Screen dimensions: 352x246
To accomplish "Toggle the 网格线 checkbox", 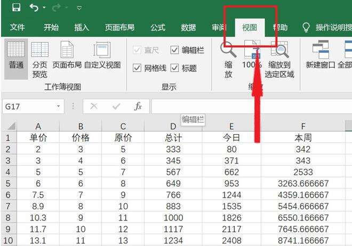I will coord(137,68).
